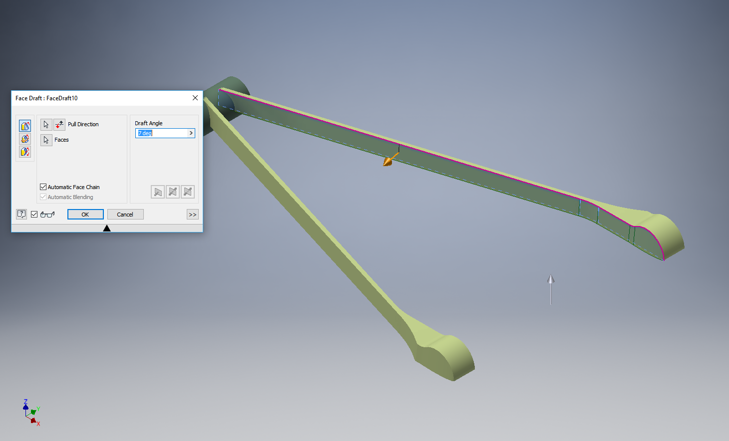
Task: Open the Draft Angle flyout arrow
Action: (x=191, y=133)
